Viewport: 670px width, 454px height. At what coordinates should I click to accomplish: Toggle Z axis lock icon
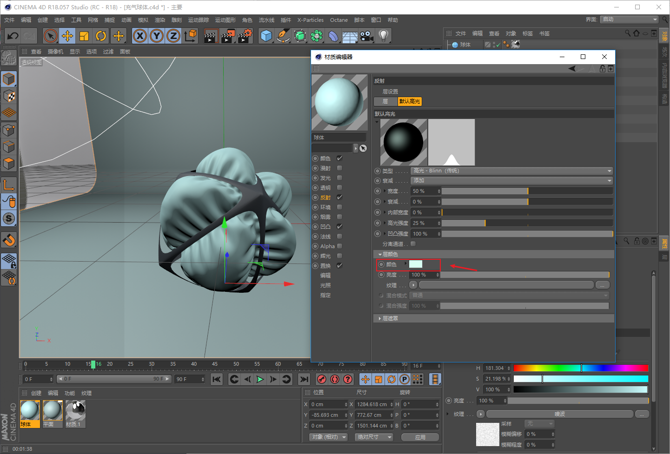click(x=173, y=36)
